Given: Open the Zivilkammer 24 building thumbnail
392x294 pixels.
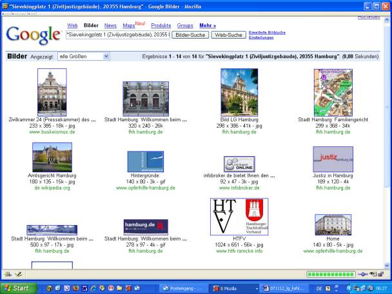Looking at the screenshot, I should pyautogui.click(x=52, y=92).
